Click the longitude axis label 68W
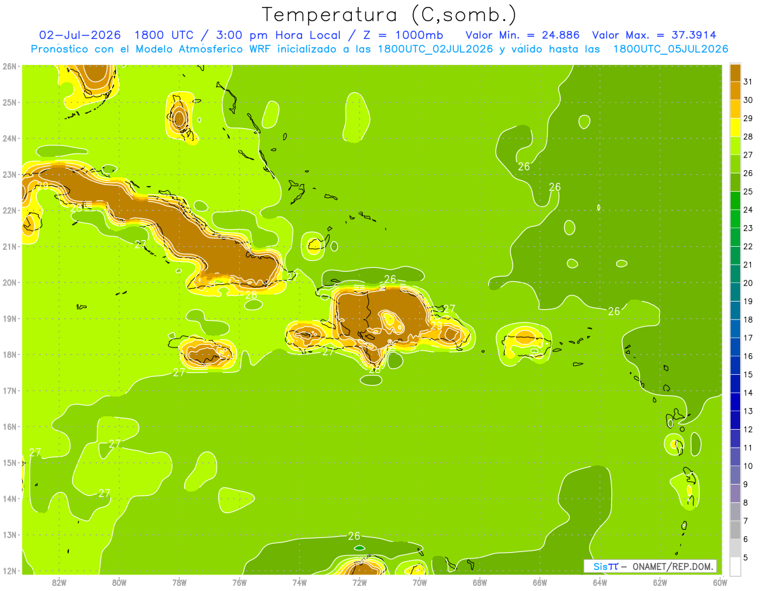Screen dimensions: 765x591 coord(480,581)
